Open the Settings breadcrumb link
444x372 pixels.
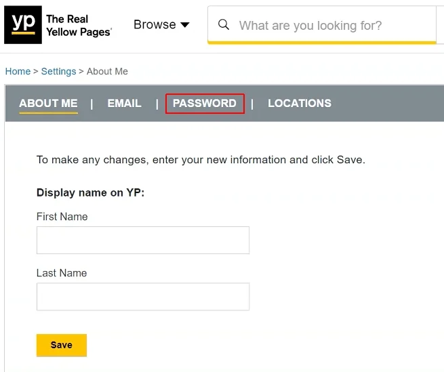[58, 71]
